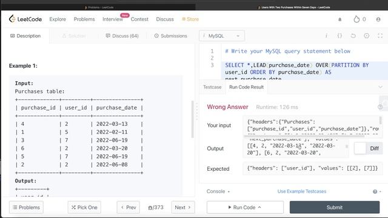This screenshot has height=218, width=388.
Task: Open the Explore menu
Action: (x=58, y=19)
